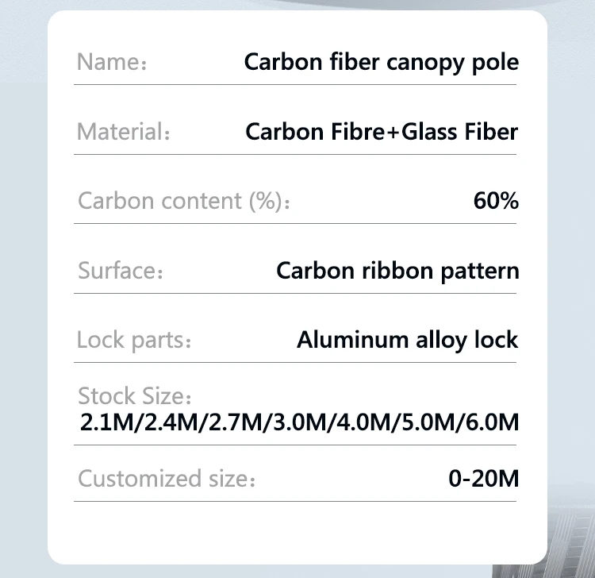Screen dimensions: 595x578
Task: Click the "Lock parts:" label
Action: 134,341
